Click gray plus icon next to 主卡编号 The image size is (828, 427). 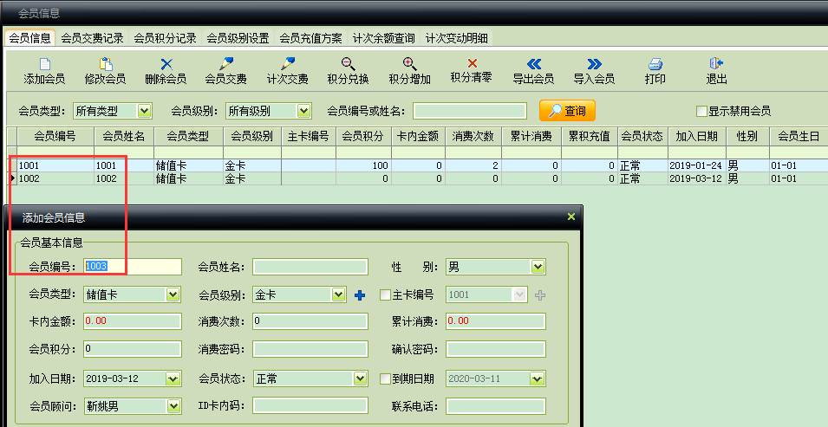coord(539,295)
